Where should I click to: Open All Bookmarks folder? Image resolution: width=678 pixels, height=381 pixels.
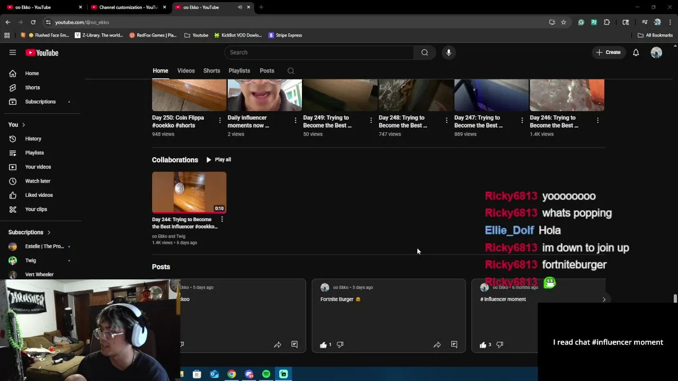[x=655, y=35]
